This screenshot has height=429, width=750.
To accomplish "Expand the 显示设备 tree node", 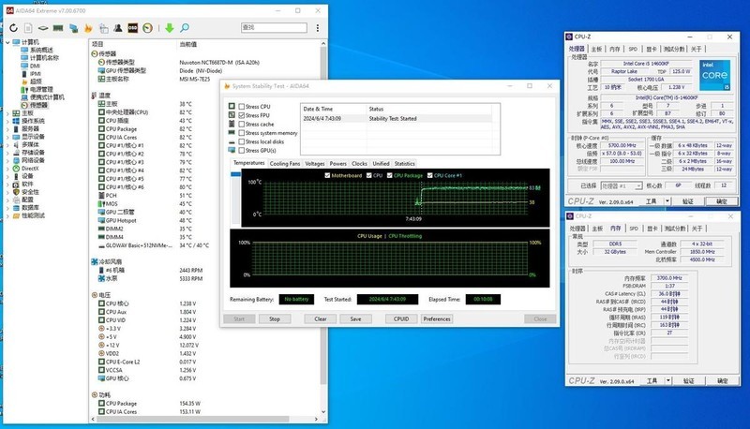I will pyautogui.click(x=7, y=137).
